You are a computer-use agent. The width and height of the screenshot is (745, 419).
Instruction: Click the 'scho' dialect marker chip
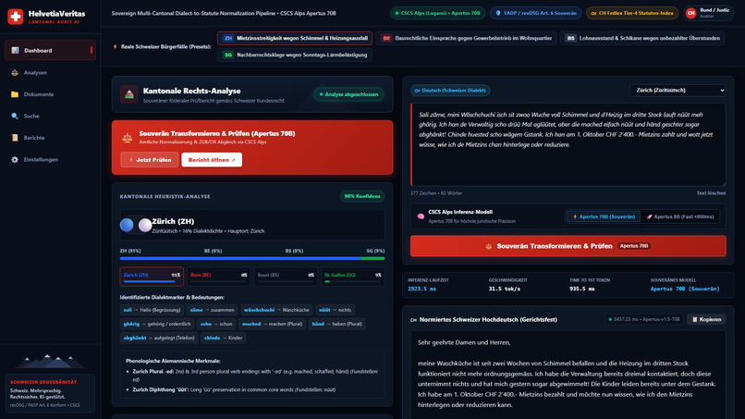(216, 324)
